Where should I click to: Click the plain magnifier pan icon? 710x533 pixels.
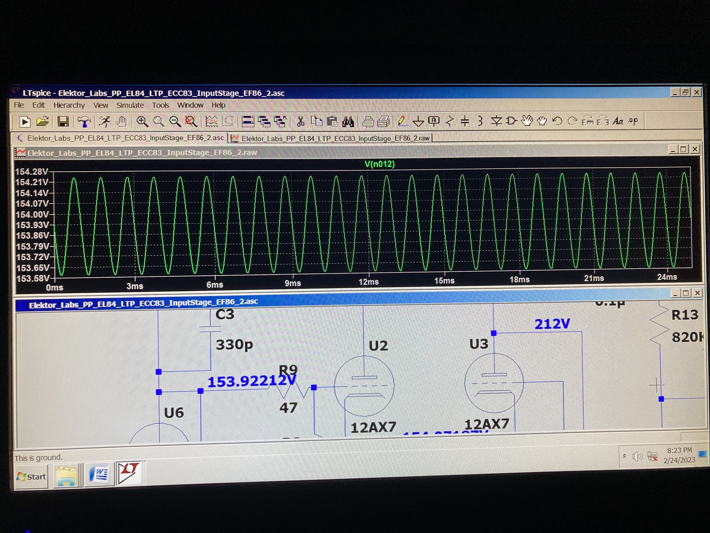[x=158, y=121]
